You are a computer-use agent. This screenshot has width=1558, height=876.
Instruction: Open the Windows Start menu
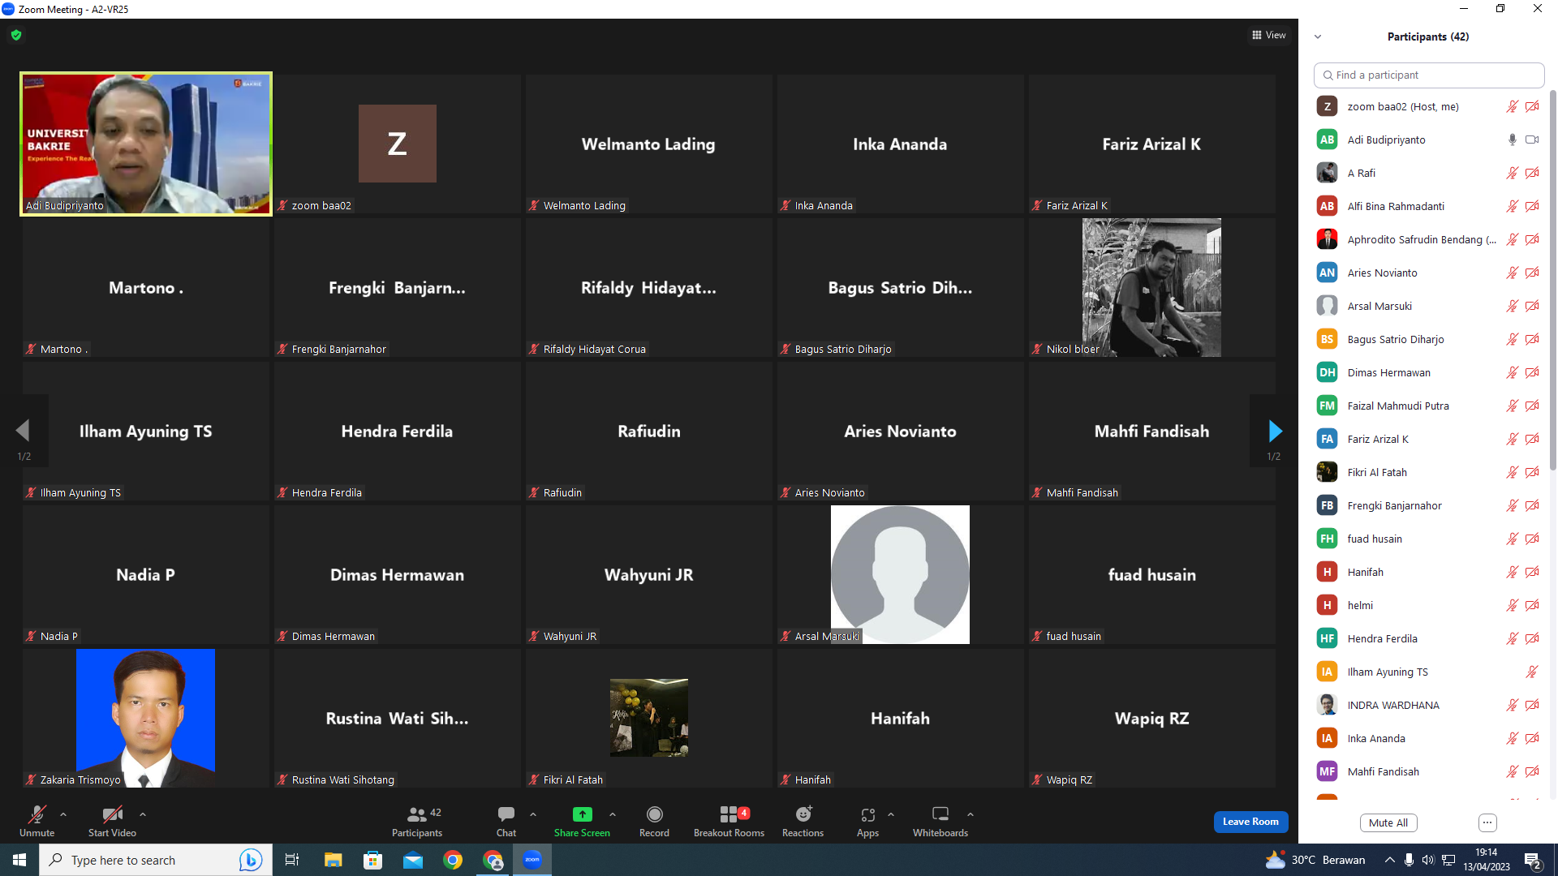pyautogui.click(x=19, y=860)
